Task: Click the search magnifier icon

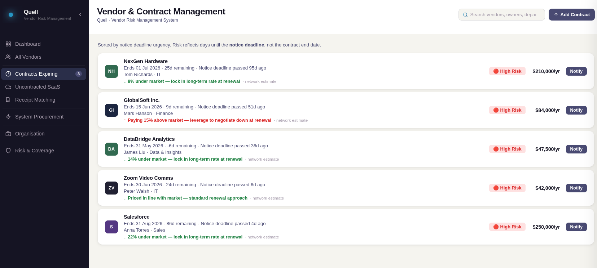Action: pyautogui.click(x=465, y=15)
